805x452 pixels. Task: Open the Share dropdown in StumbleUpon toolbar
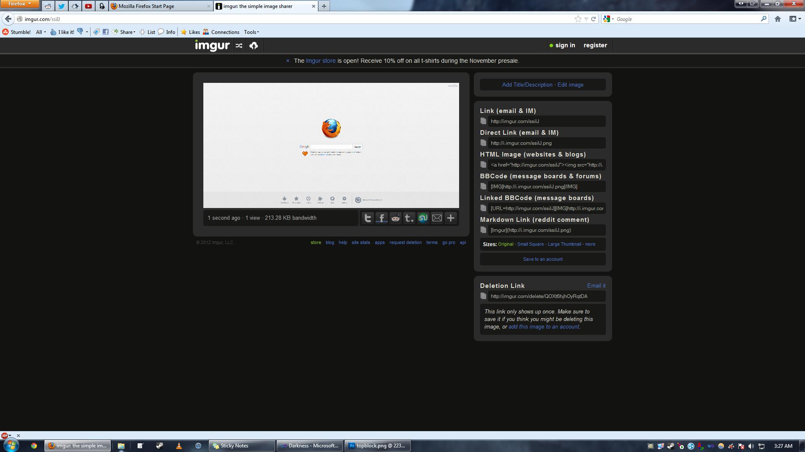point(127,32)
